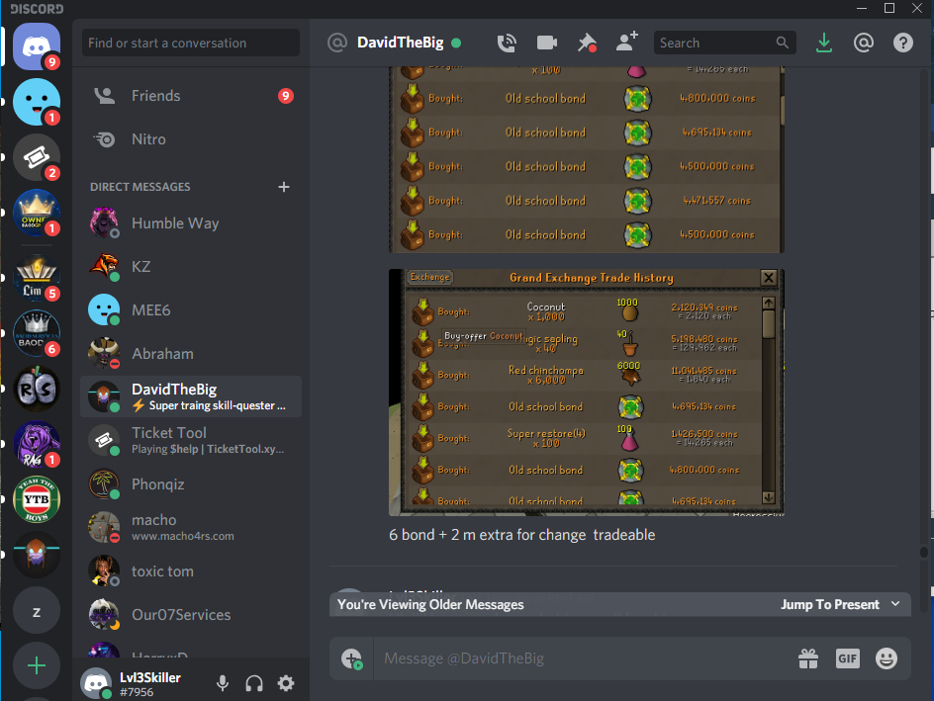This screenshot has height=701, width=934.
Task: Open the Nitro tab
Action: (191, 139)
